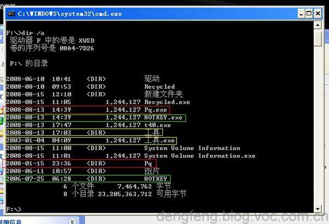Click the 'dir /a' command text

33,33
